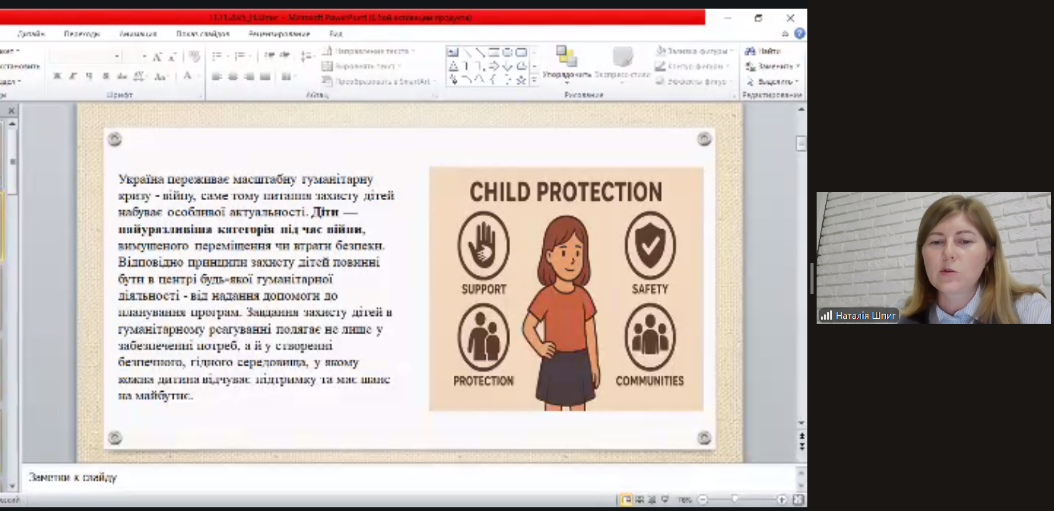The height and width of the screenshot is (511, 1054).
Task: Start Slide Show from status bar icon
Action: 665,499
